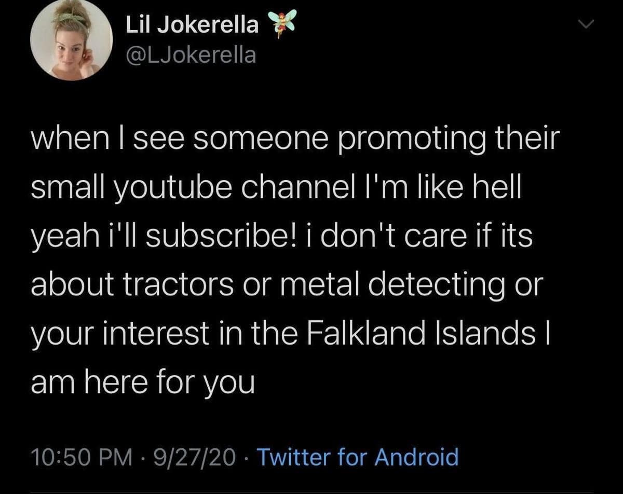The image size is (623, 494).
Task: Open the "Twitter for Android" source link
Action: pyautogui.click(x=358, y=457)
